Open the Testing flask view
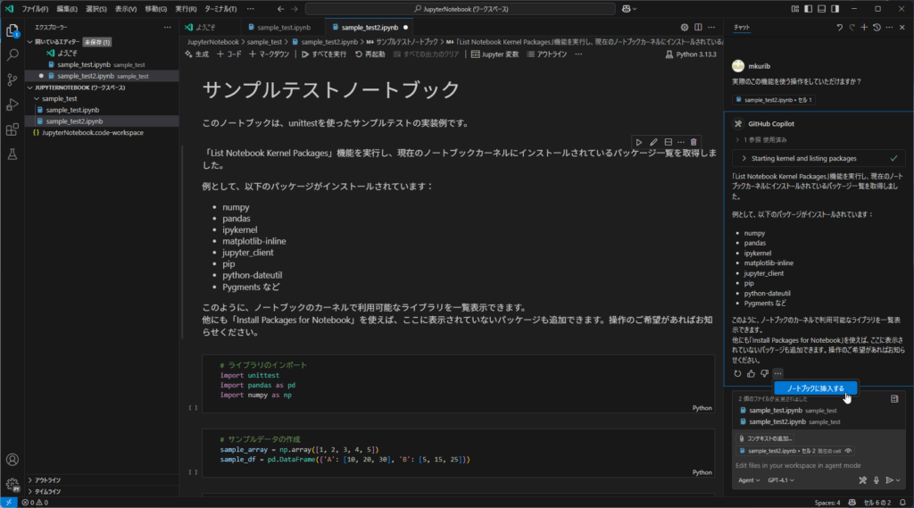The height and width of the screenshot is (508, 914). 12,154
